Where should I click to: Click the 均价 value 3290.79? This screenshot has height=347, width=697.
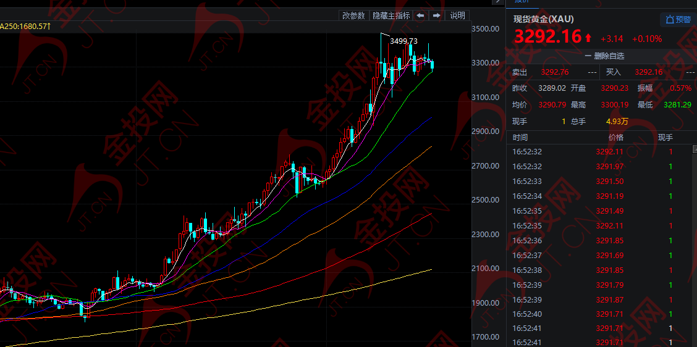[552, 105]
